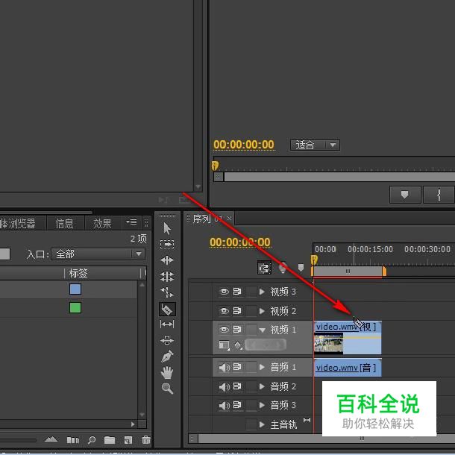
Task: Expand the 音频 3 track
Action: point(262,405)
